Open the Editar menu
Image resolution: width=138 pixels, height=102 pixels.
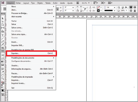pos(18,3)
